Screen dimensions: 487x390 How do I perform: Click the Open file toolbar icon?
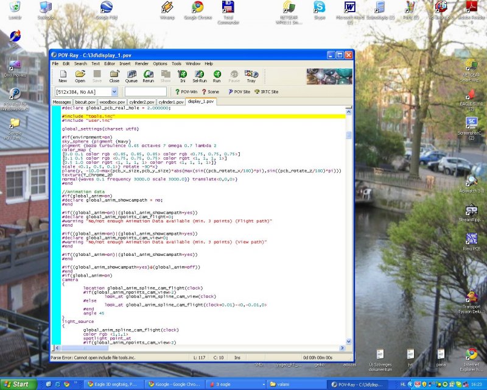pyautogui.click(x=80, y=76)
